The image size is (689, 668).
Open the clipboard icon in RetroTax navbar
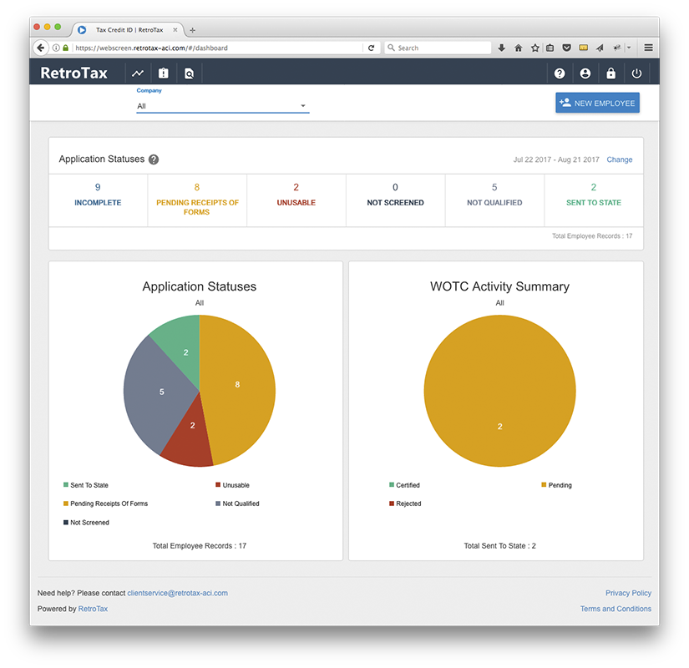click(x=164, y=73)
